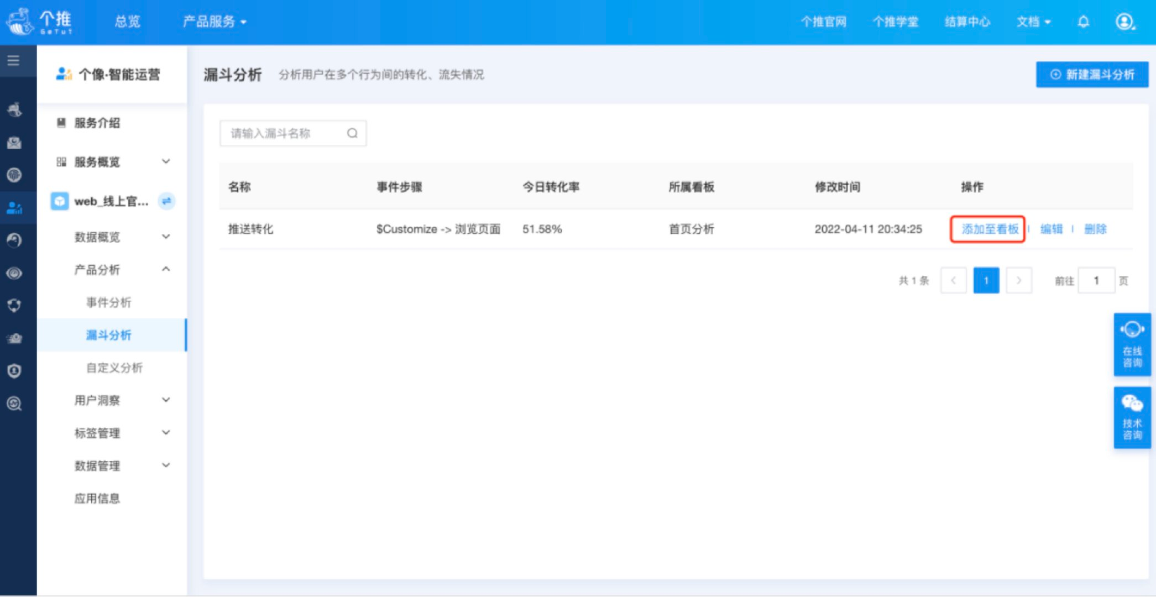Click the 今日转化率 column header
1156x597 pixels.
(551, 187)
